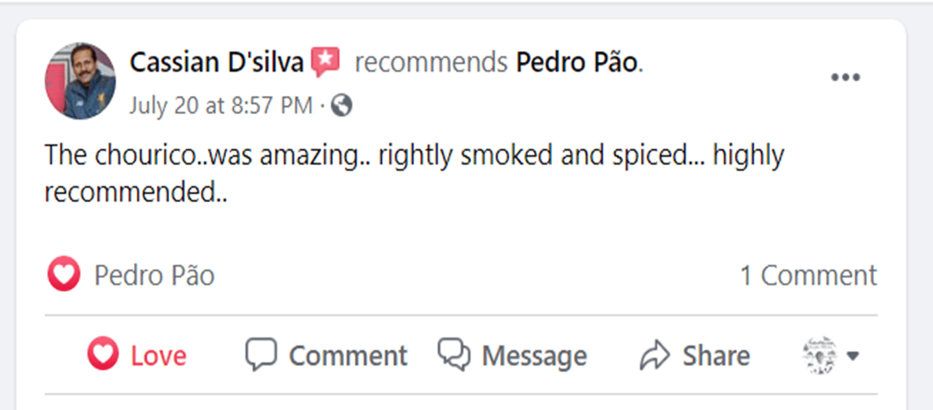Click the globe public audience icon
Viewport: 933px width, 410px height.
[x=342, y=105]
